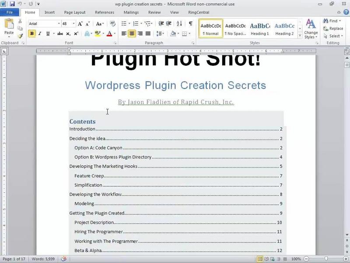This screenshot has height=263, width=350.
Task: Open Word Help question mark
Action: coord(346,12)
